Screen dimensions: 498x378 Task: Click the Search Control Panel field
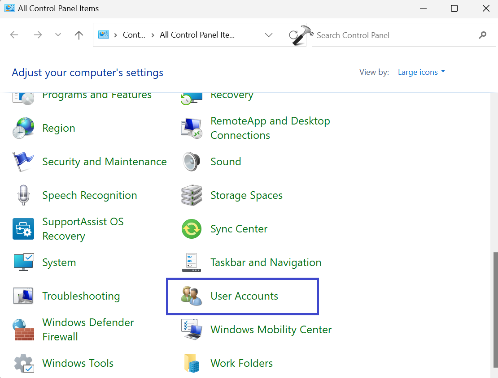(x=395, y=35)
